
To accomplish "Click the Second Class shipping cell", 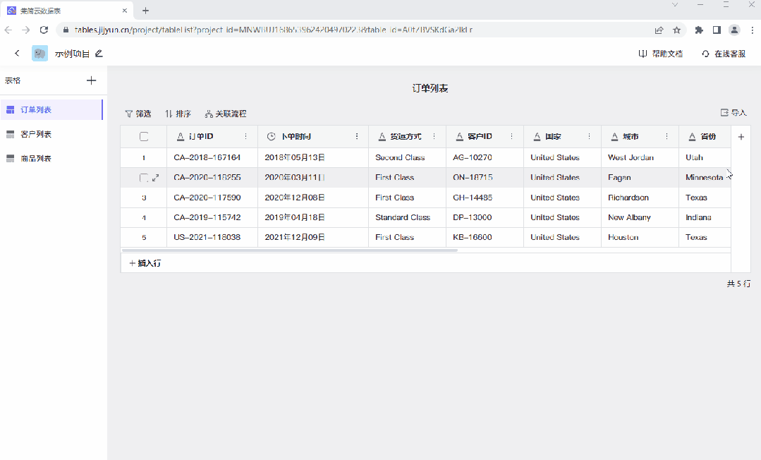I will point(407,157).
